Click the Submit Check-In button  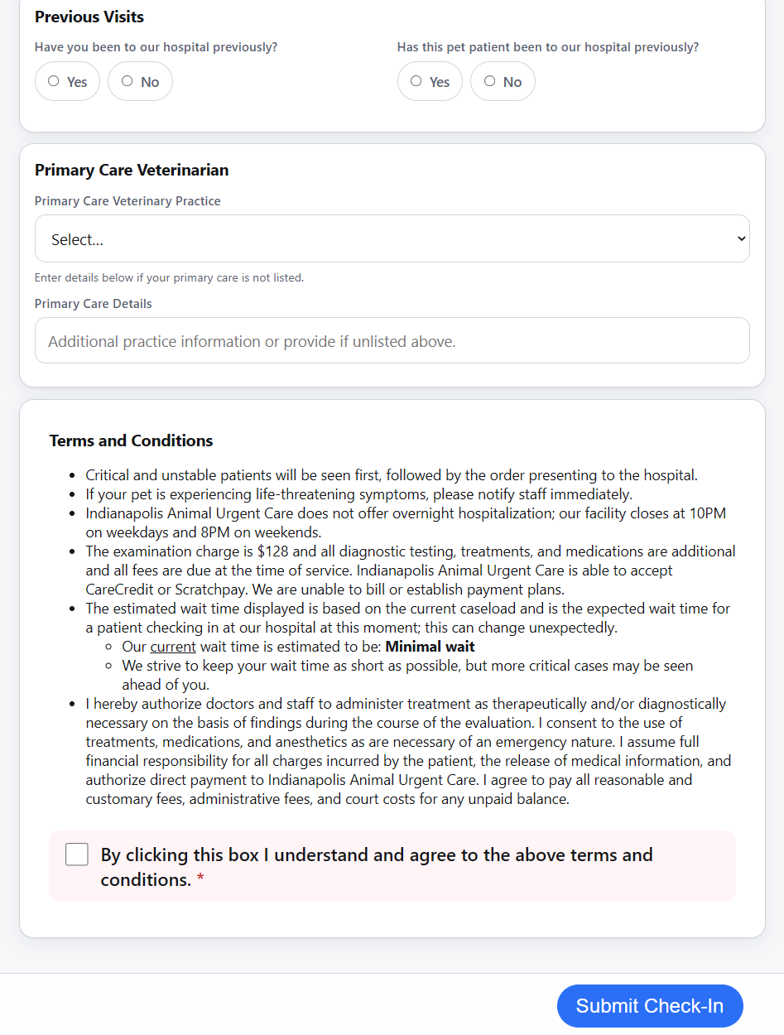[x=650, y=1006]
